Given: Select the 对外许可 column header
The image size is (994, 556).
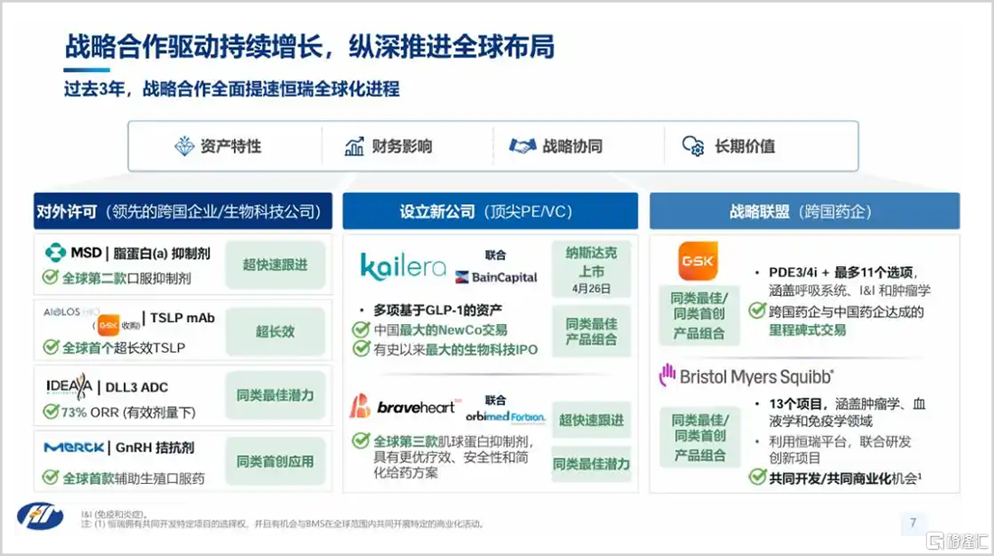Looking at the screenshot, I should pos(183,211).
